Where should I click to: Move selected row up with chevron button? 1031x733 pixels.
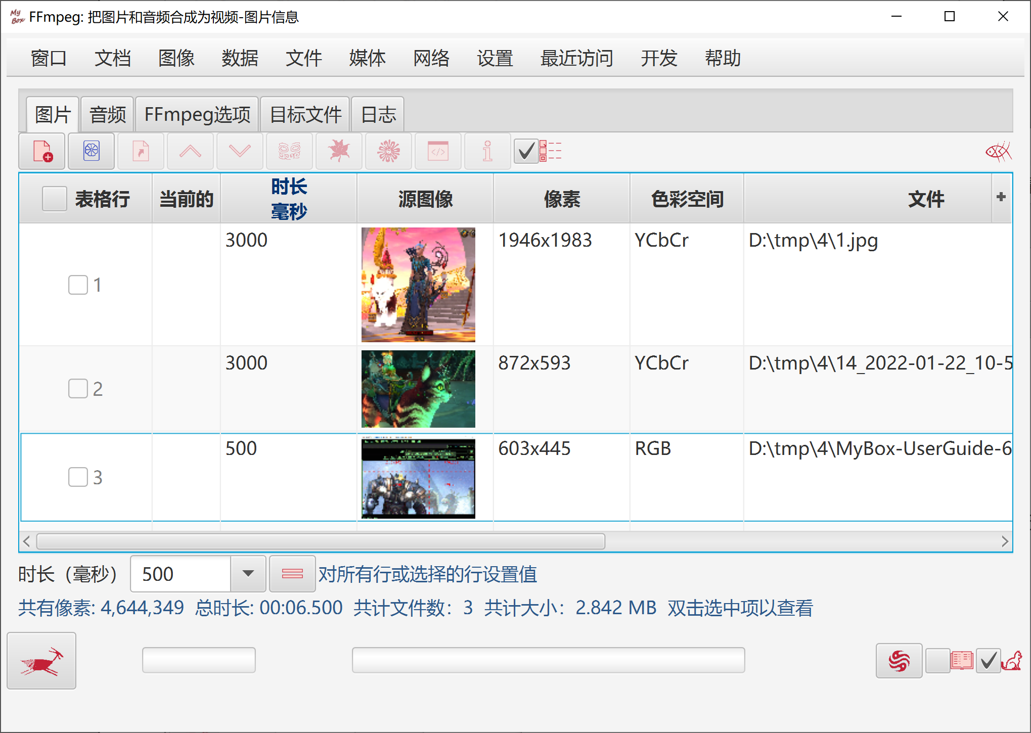[190, 151]
